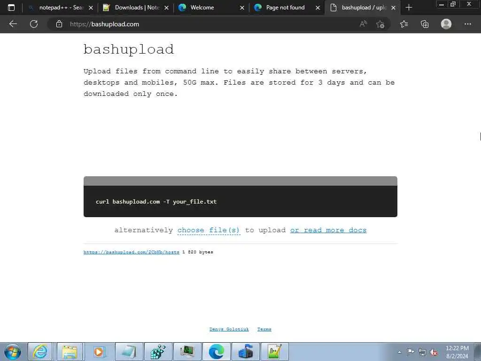Click the curl command text in code box
The height and width of the screenshot is (361, 481).
click(x=156, y=202)
